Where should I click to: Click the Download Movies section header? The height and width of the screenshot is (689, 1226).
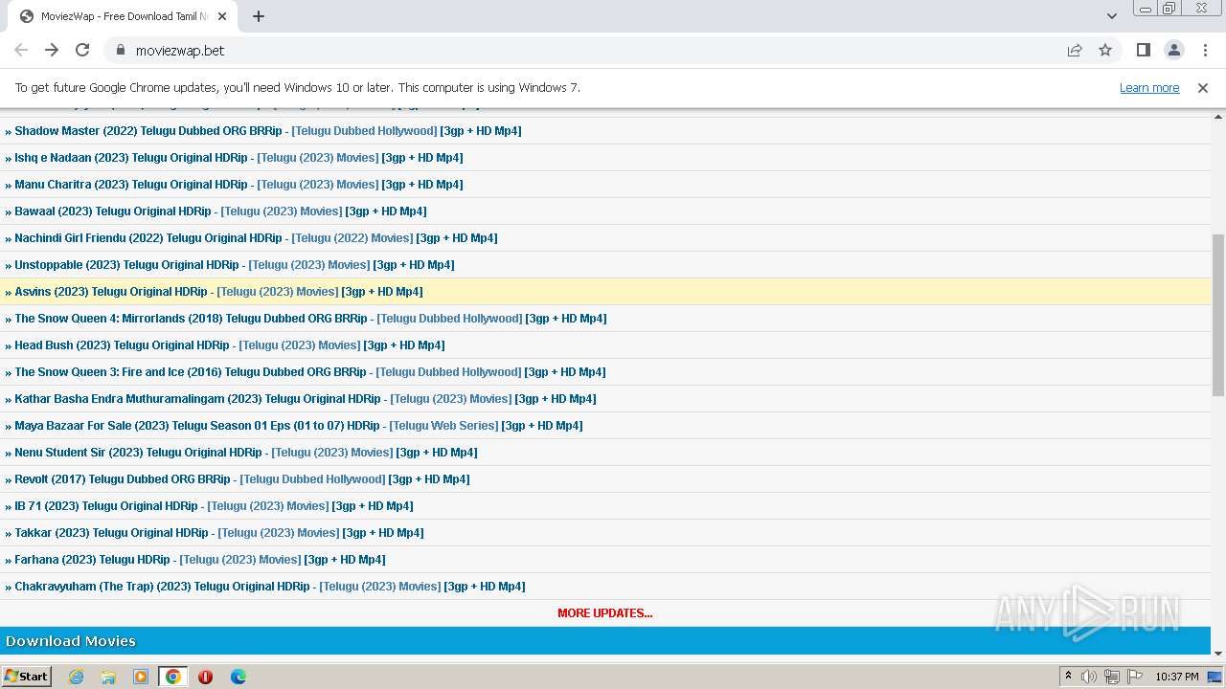605,641
